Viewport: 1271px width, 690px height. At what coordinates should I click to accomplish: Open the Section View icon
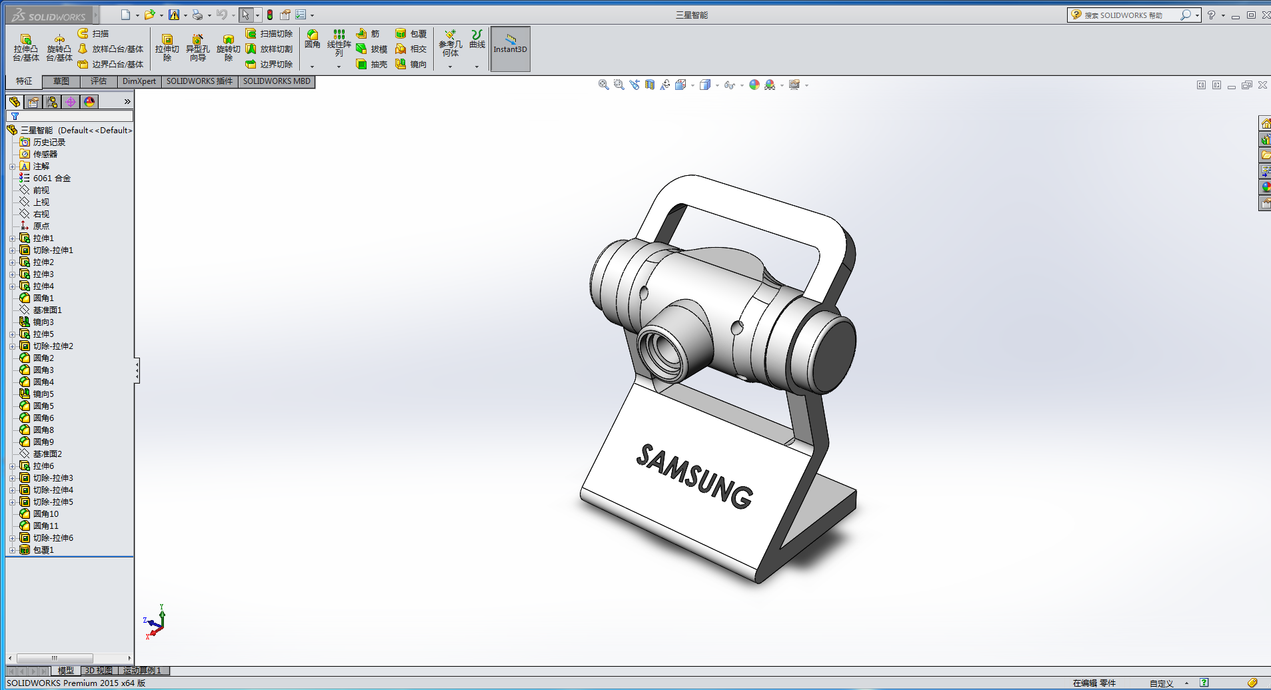[650, 85]
